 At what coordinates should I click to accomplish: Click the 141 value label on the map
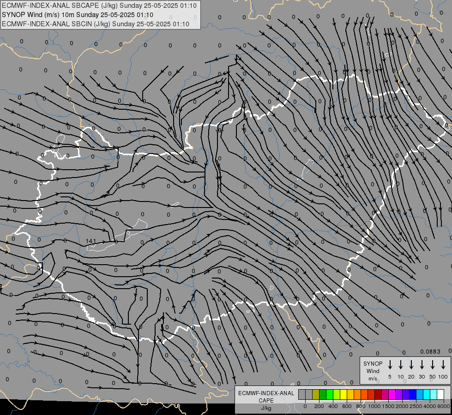[x=91, y=241]
